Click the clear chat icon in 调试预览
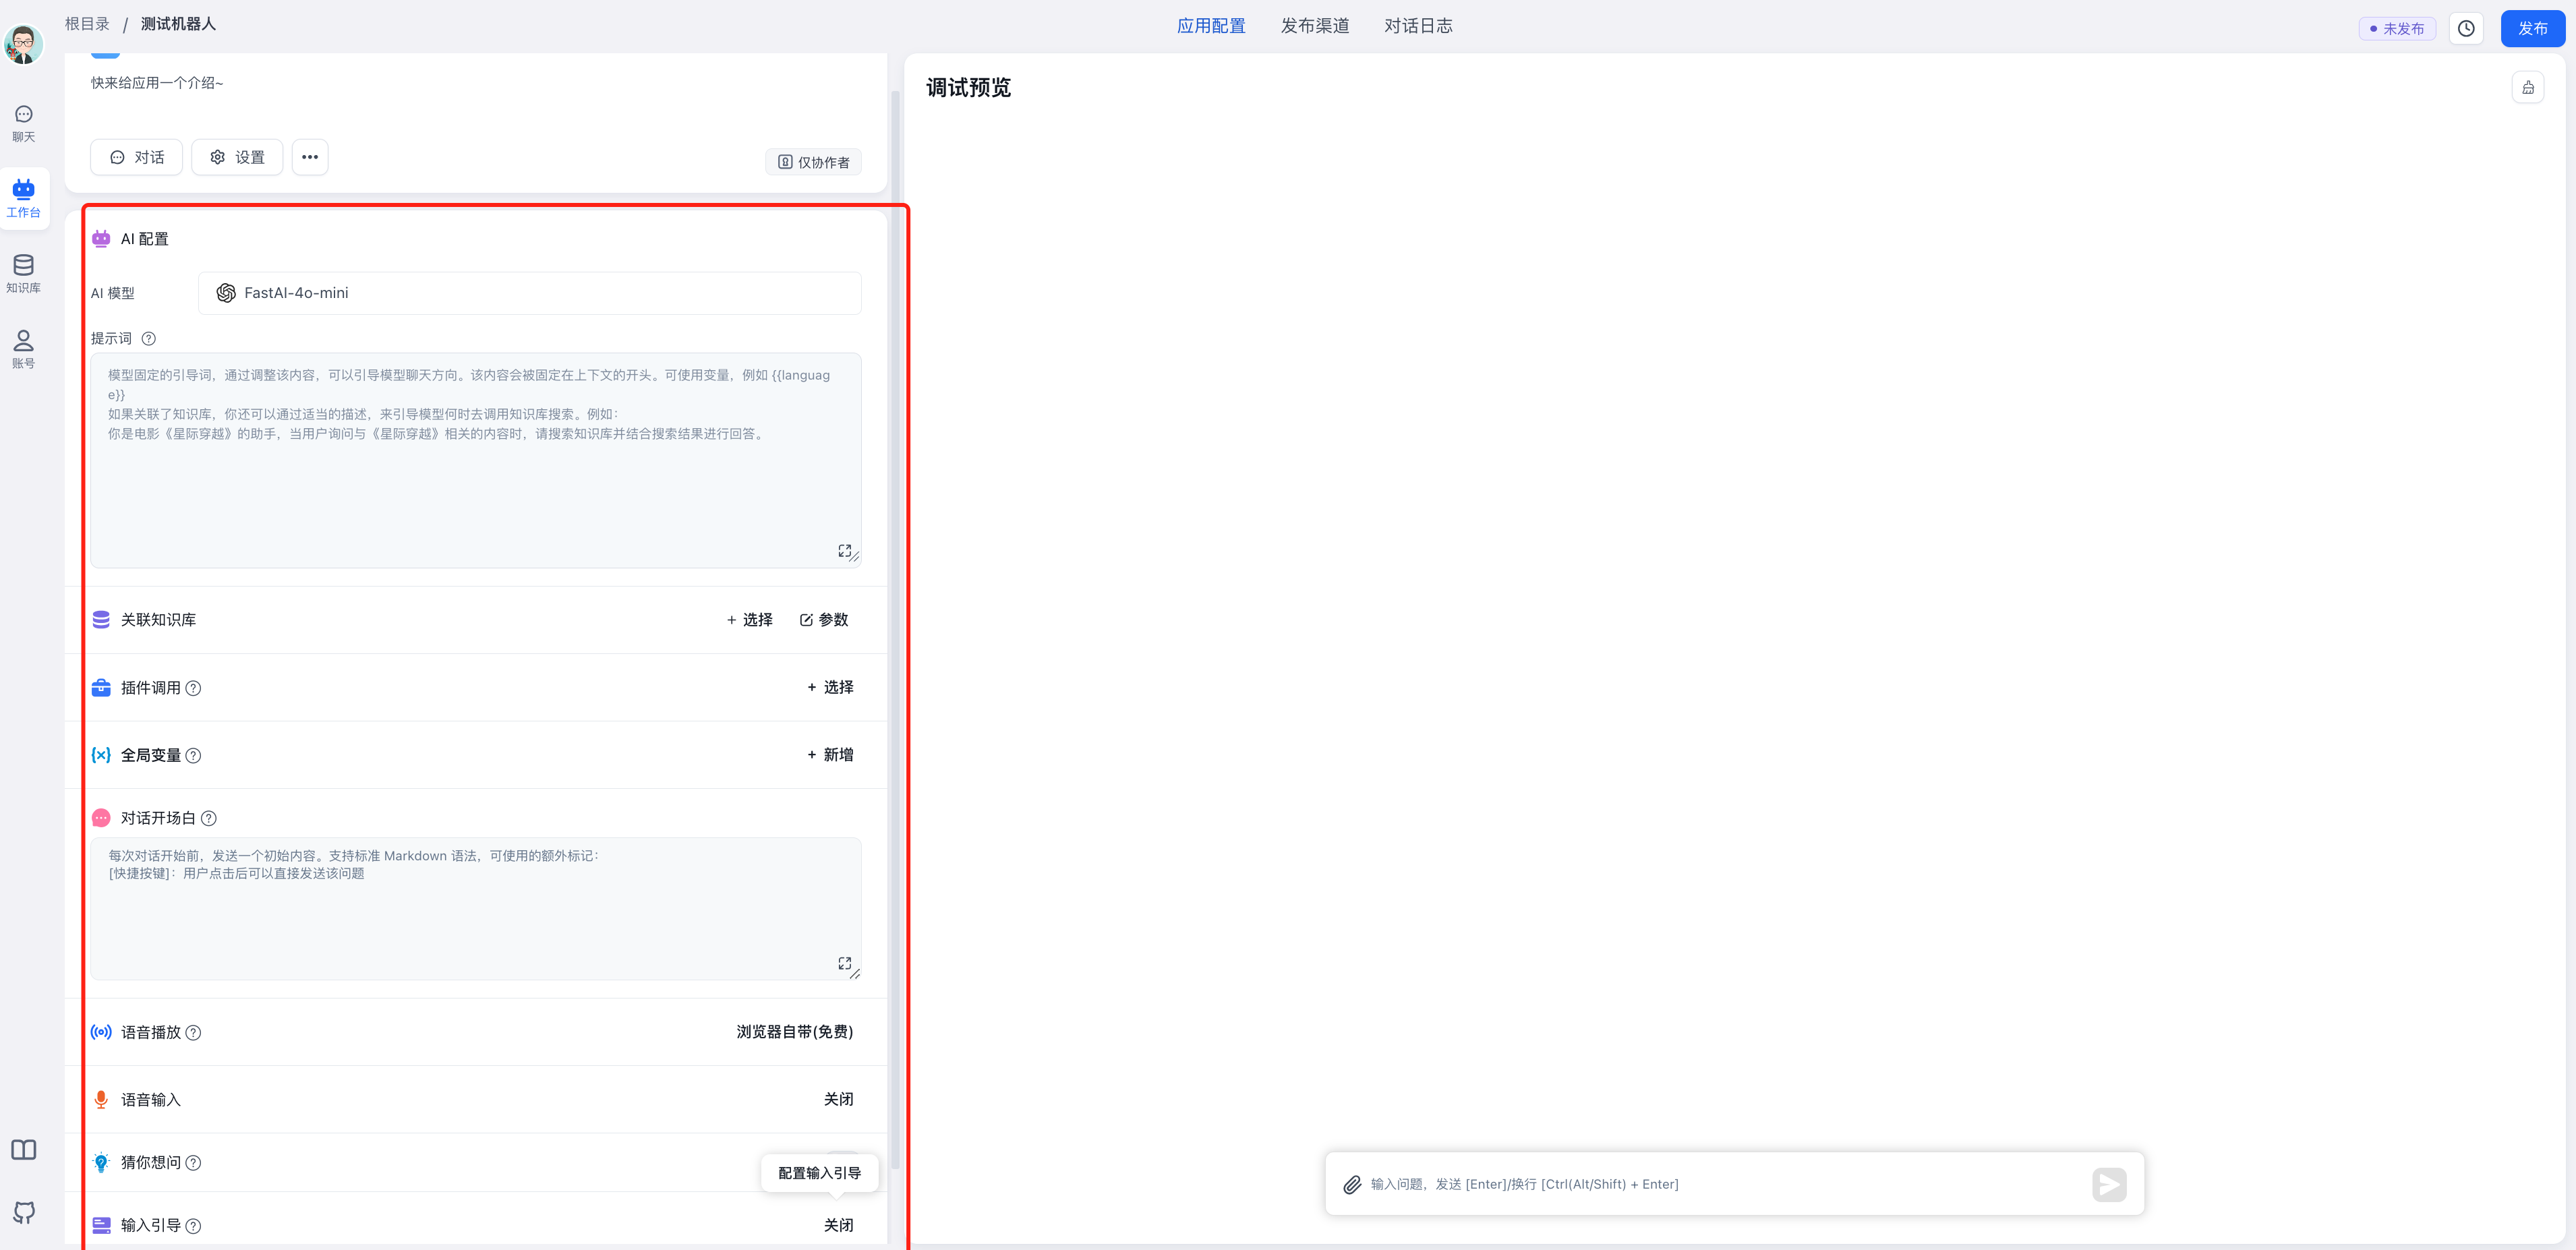This screenshot has height=1250, width=2576. tap(2527, 88)
